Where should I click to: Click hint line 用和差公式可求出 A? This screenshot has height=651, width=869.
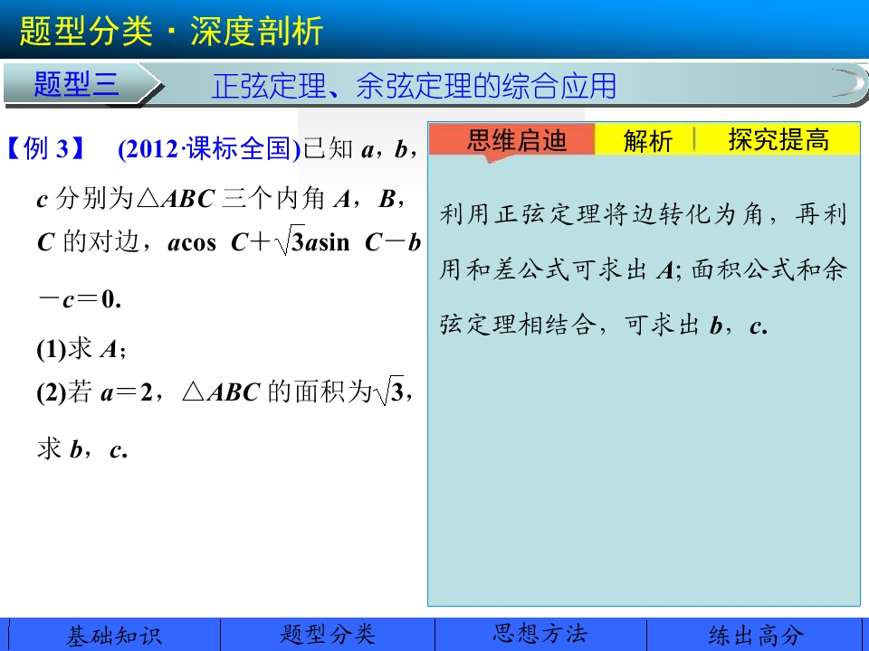[643, 269]
